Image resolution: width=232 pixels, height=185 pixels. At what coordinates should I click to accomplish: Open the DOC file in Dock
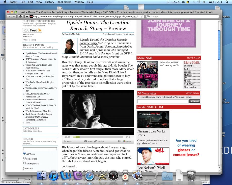point(179,175)
